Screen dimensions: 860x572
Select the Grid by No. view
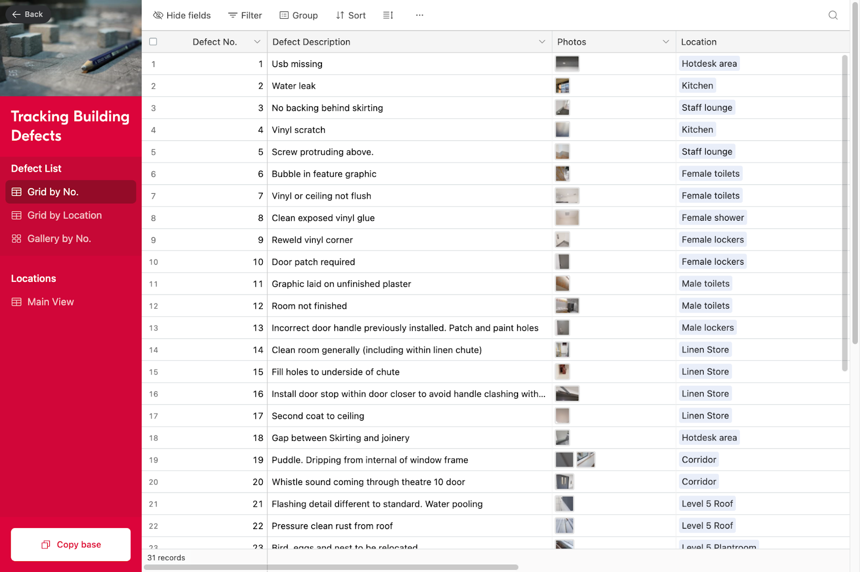pyautogui.click(x=53, y=192)
